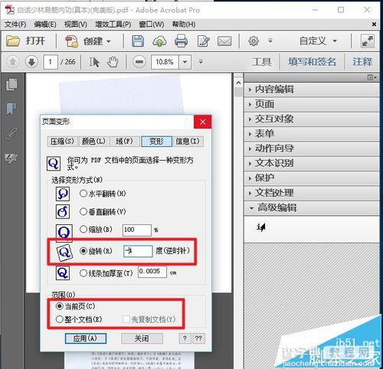Select 水平翻转(H) radio option
The width and height of the screenshot is (383, 369).
click(x=83, y=194)
